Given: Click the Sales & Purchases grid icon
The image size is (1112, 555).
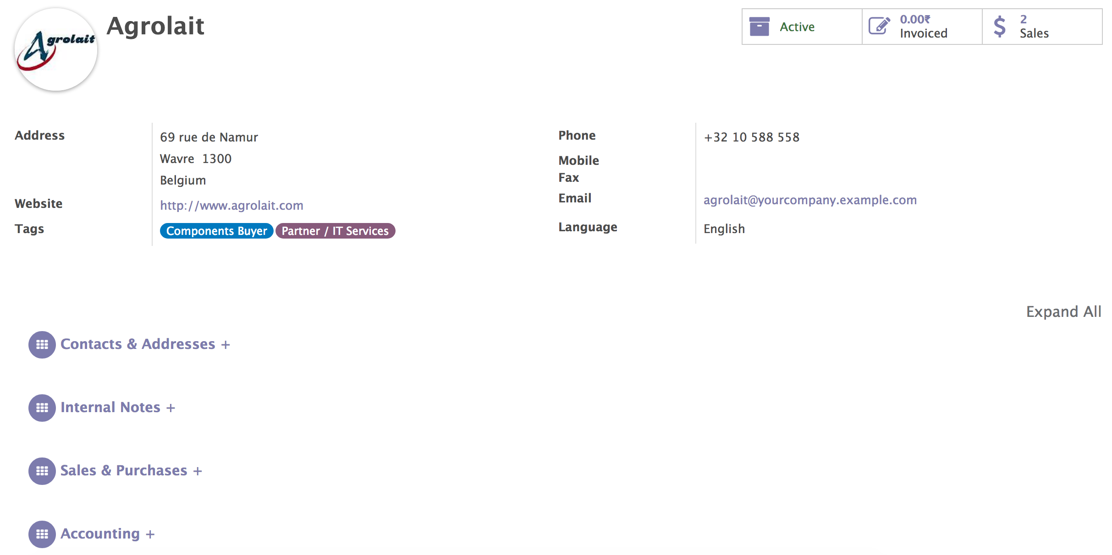Looking at the screenshot, I should [x=42, y=471].
